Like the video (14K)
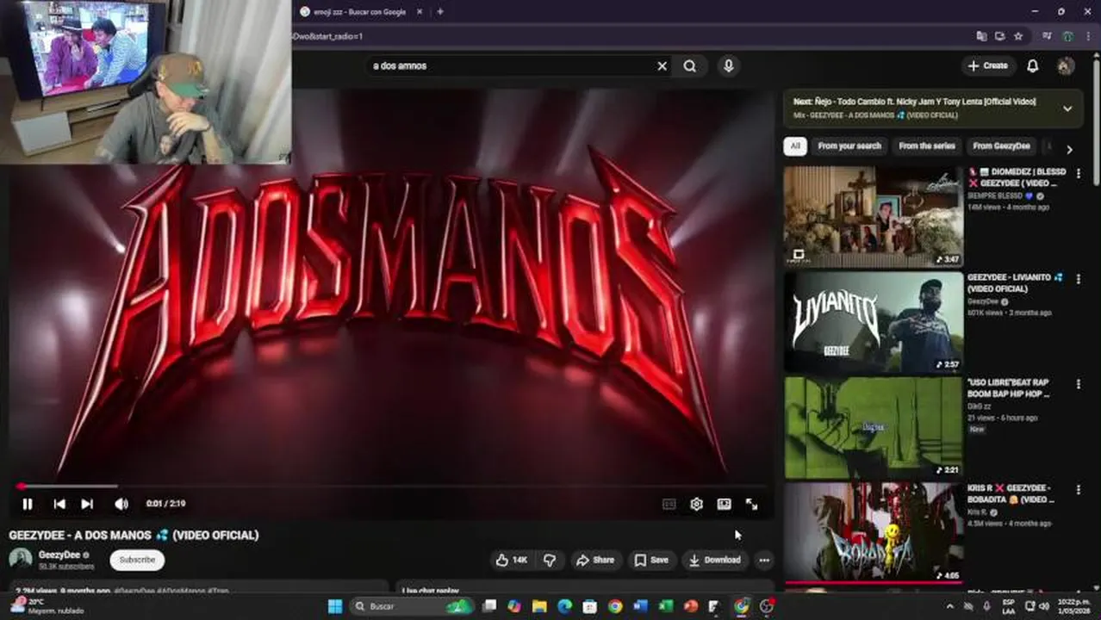The image size is (1101, 620). (511, 561)
